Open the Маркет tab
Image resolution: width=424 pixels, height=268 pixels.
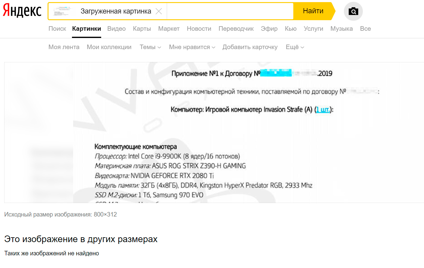coord(169,29)
